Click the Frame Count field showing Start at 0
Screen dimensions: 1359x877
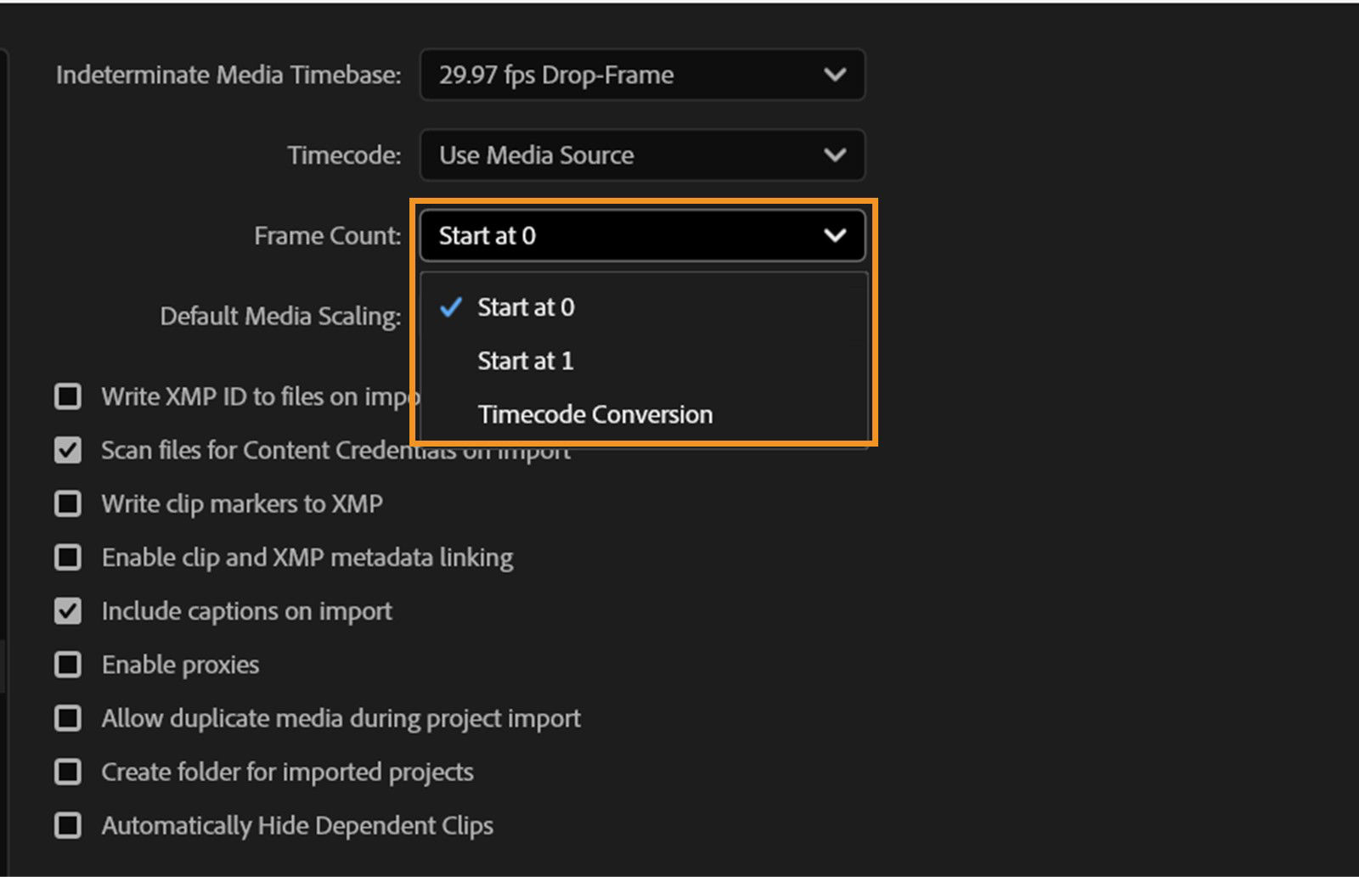[595, 236]
